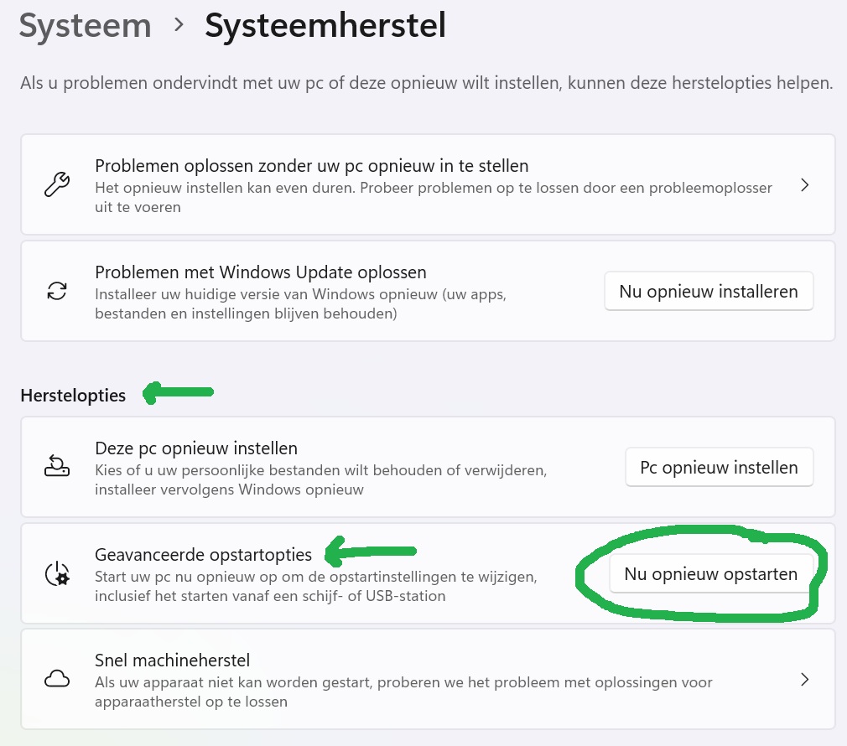
Task: Click the cloud icon for Snel machineherstel
Action: click(57, 679)
